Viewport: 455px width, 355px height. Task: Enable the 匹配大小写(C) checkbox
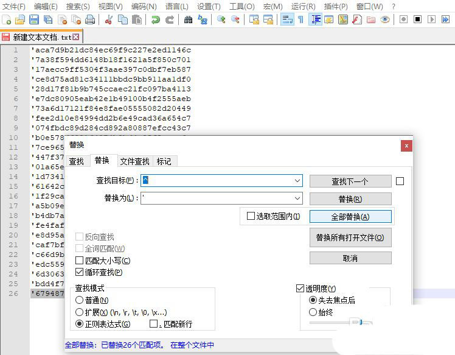pyautogui.click(x=79, y=260)
